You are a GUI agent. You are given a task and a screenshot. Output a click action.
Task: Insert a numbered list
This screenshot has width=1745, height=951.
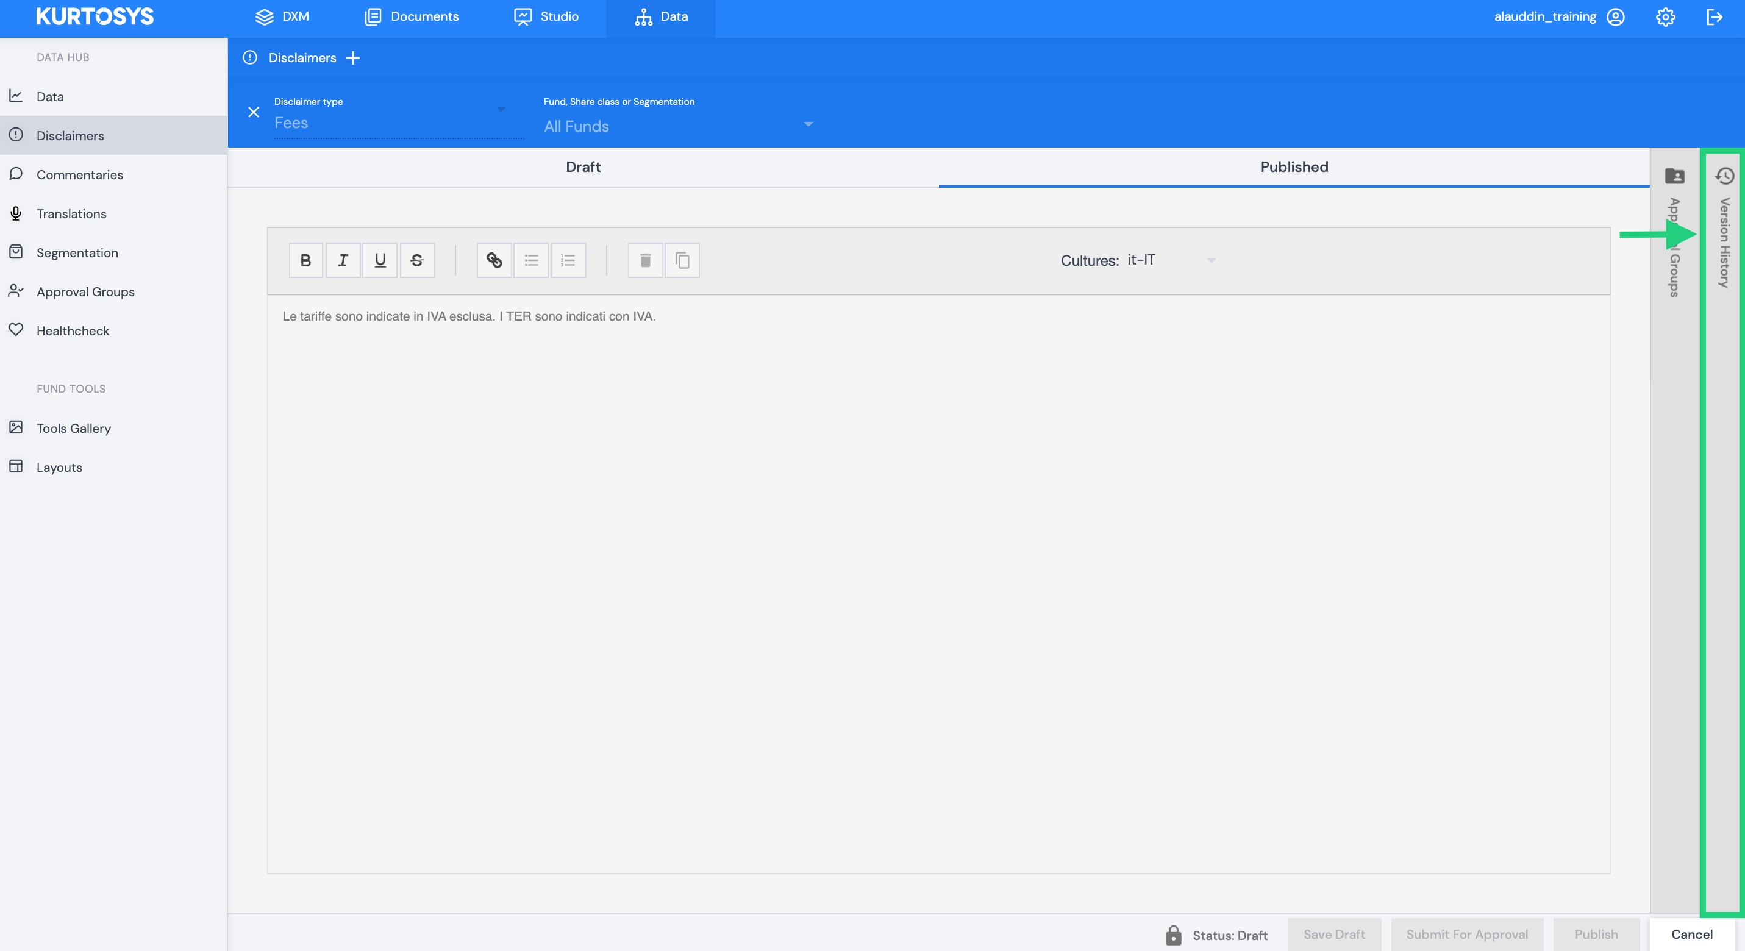tap(568, 260)
